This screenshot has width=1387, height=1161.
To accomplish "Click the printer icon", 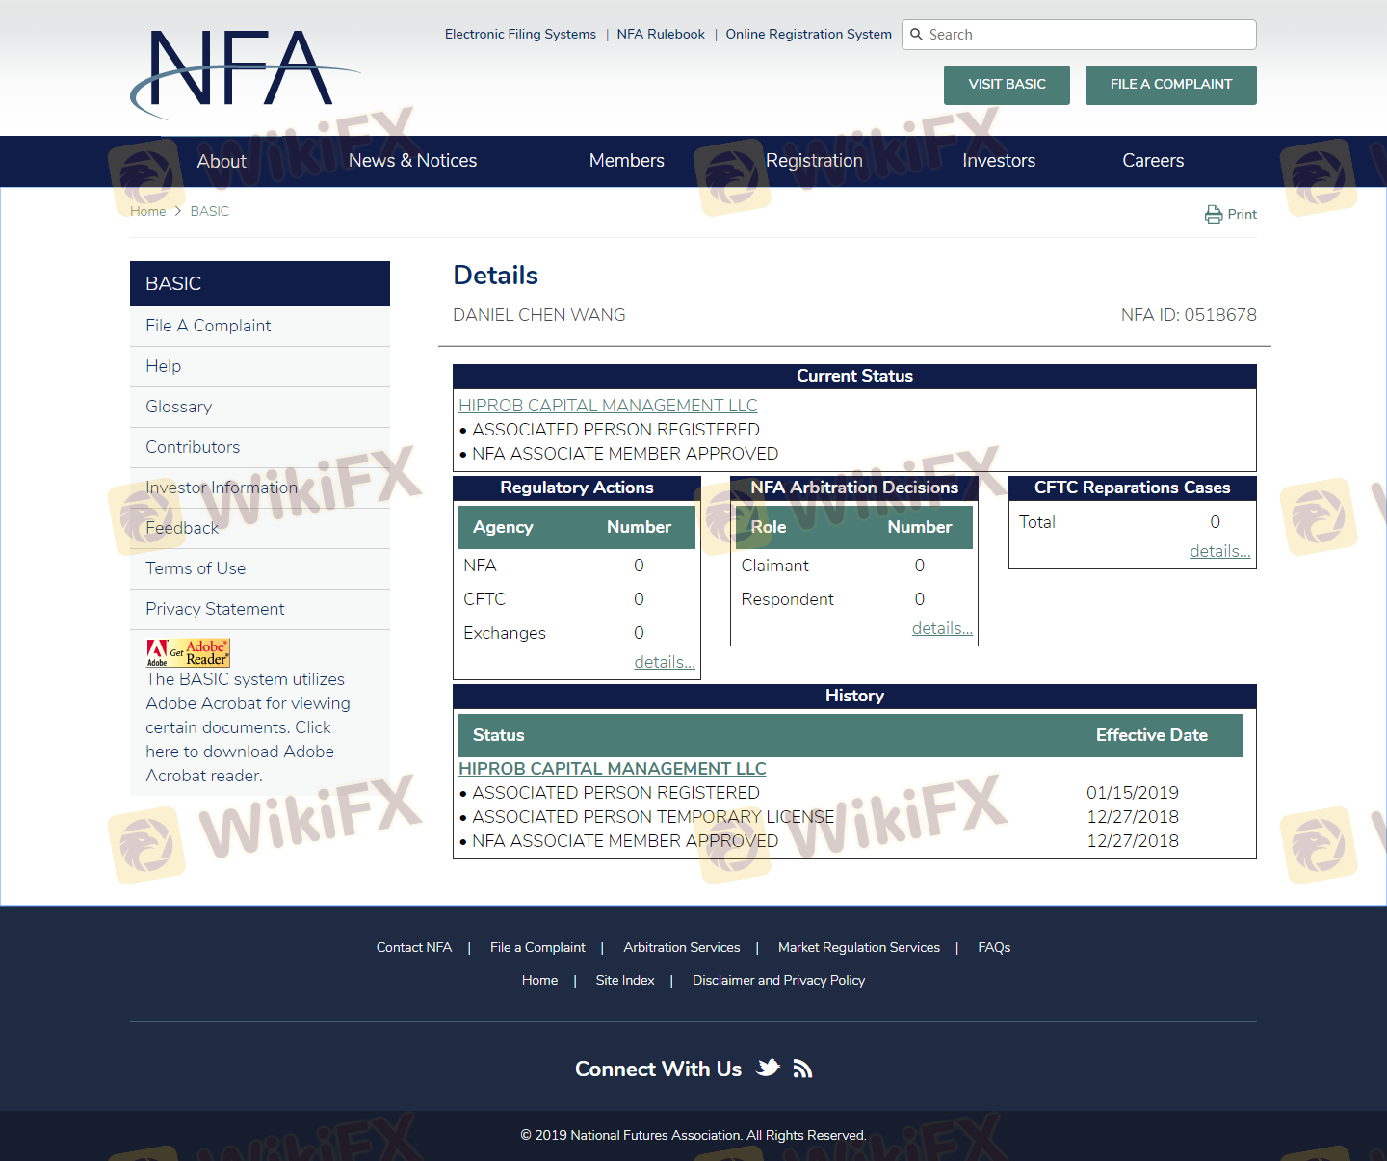I will [x=1213, y=214].
